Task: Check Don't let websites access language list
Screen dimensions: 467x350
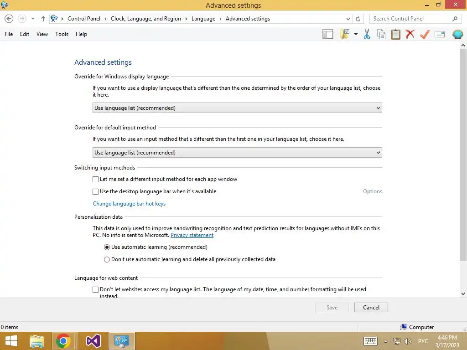Action: pos(95,289)
